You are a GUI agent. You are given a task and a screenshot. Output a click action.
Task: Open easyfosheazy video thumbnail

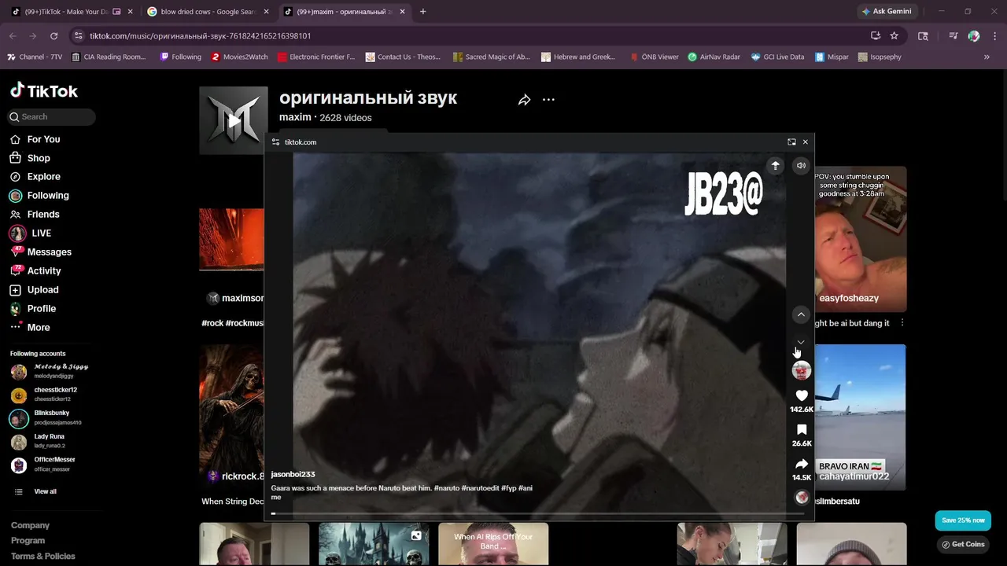860,239
